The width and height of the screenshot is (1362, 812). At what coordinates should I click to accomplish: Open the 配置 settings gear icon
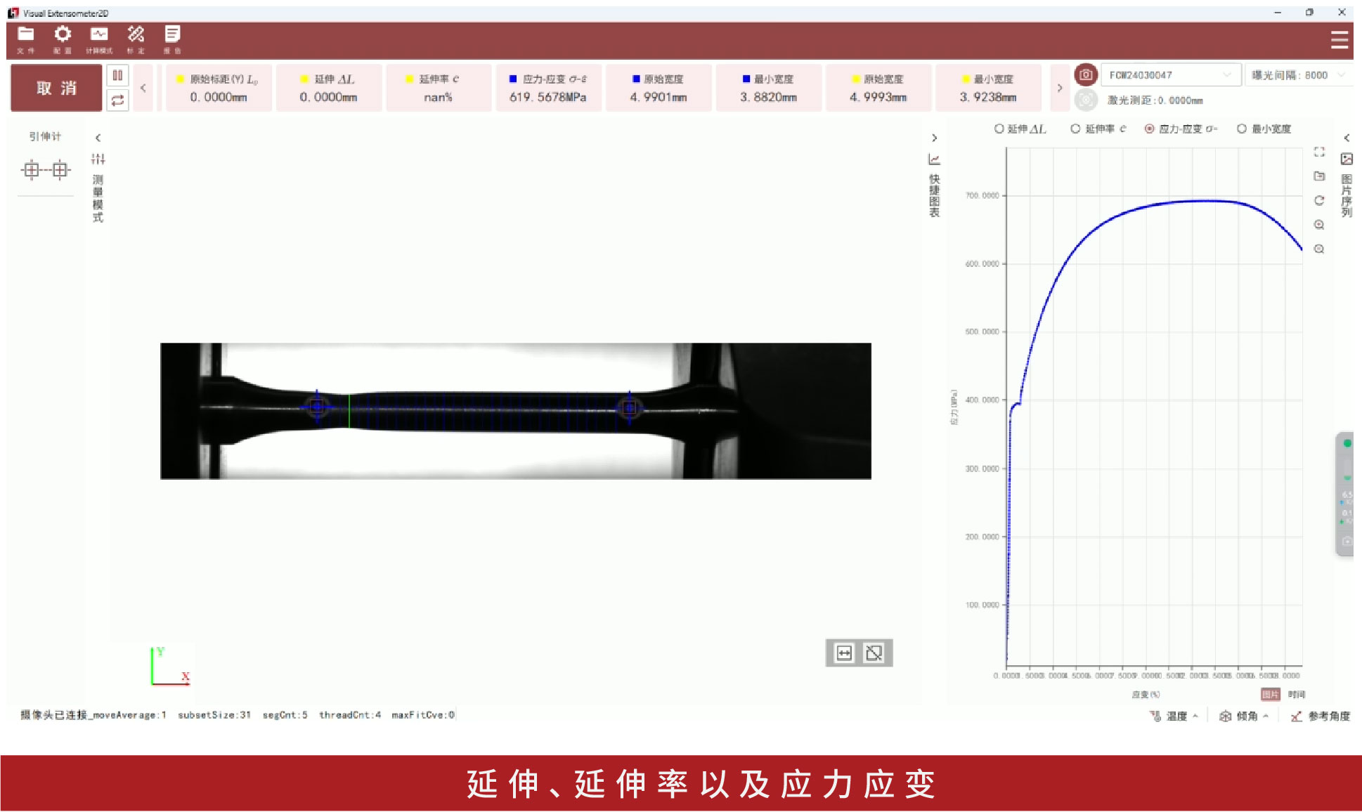pos(63,38)
